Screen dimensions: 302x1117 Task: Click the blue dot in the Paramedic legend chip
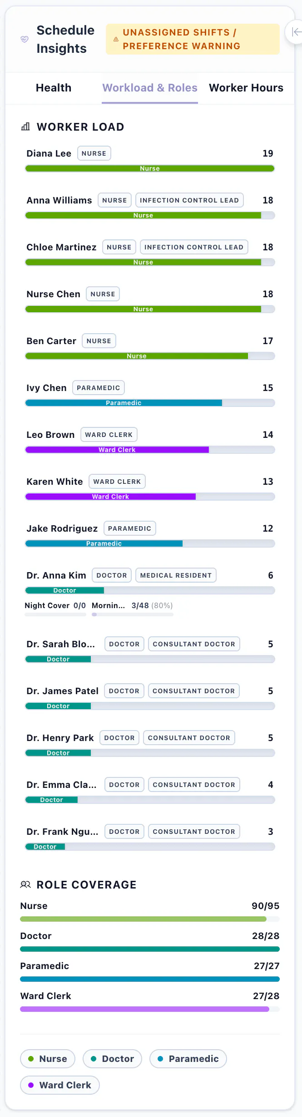(x=160, y=1059)
